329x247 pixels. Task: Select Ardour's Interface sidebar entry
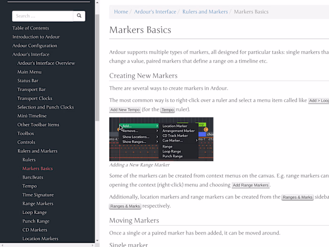31,55
